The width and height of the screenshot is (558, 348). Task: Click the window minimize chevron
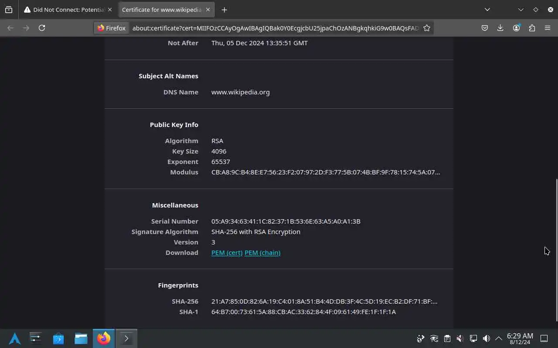[521, 10]
